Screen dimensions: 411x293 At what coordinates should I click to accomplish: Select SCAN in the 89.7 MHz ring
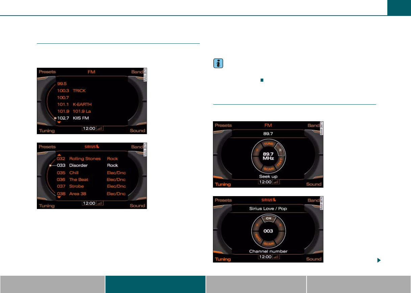[268, 168]
